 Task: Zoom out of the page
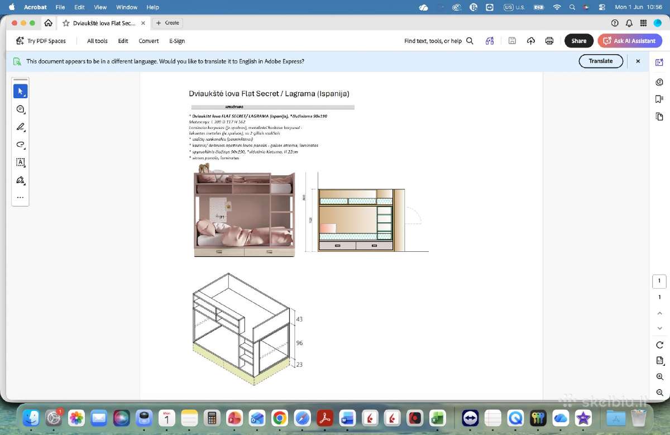[x=659, y=393]
